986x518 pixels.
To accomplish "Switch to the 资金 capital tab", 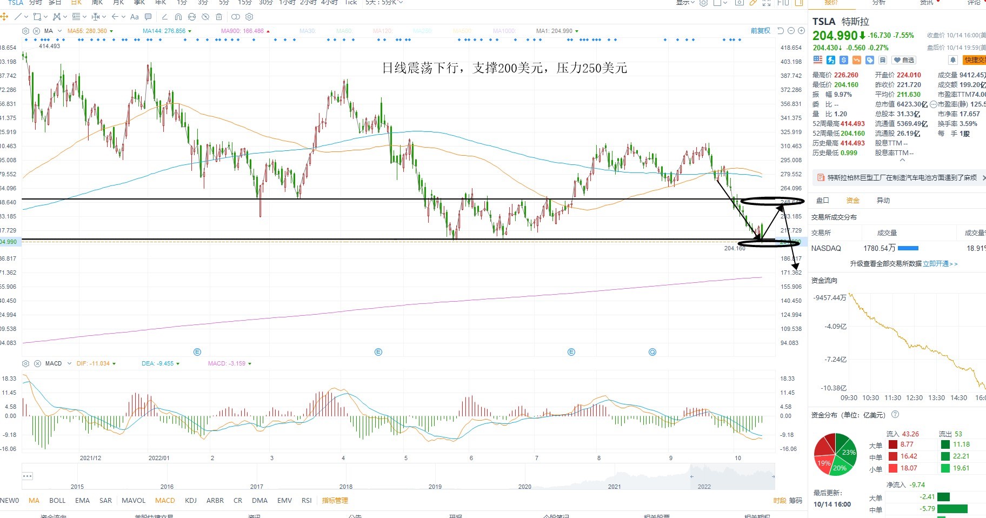I will (x=853, y=201).
